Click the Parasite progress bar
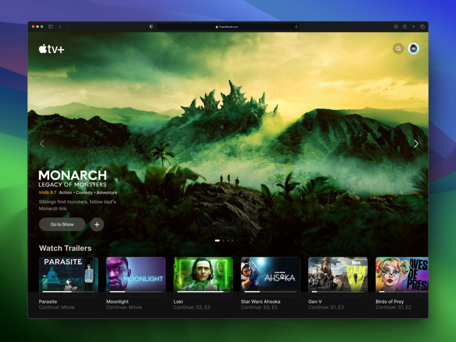This screenshot has height=342, width=456. tap(68, 292)
